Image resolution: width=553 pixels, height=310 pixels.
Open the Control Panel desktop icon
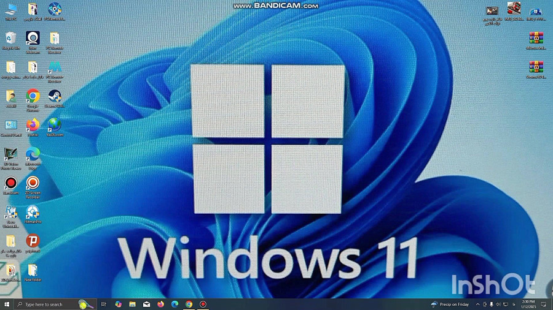point(11,128)
